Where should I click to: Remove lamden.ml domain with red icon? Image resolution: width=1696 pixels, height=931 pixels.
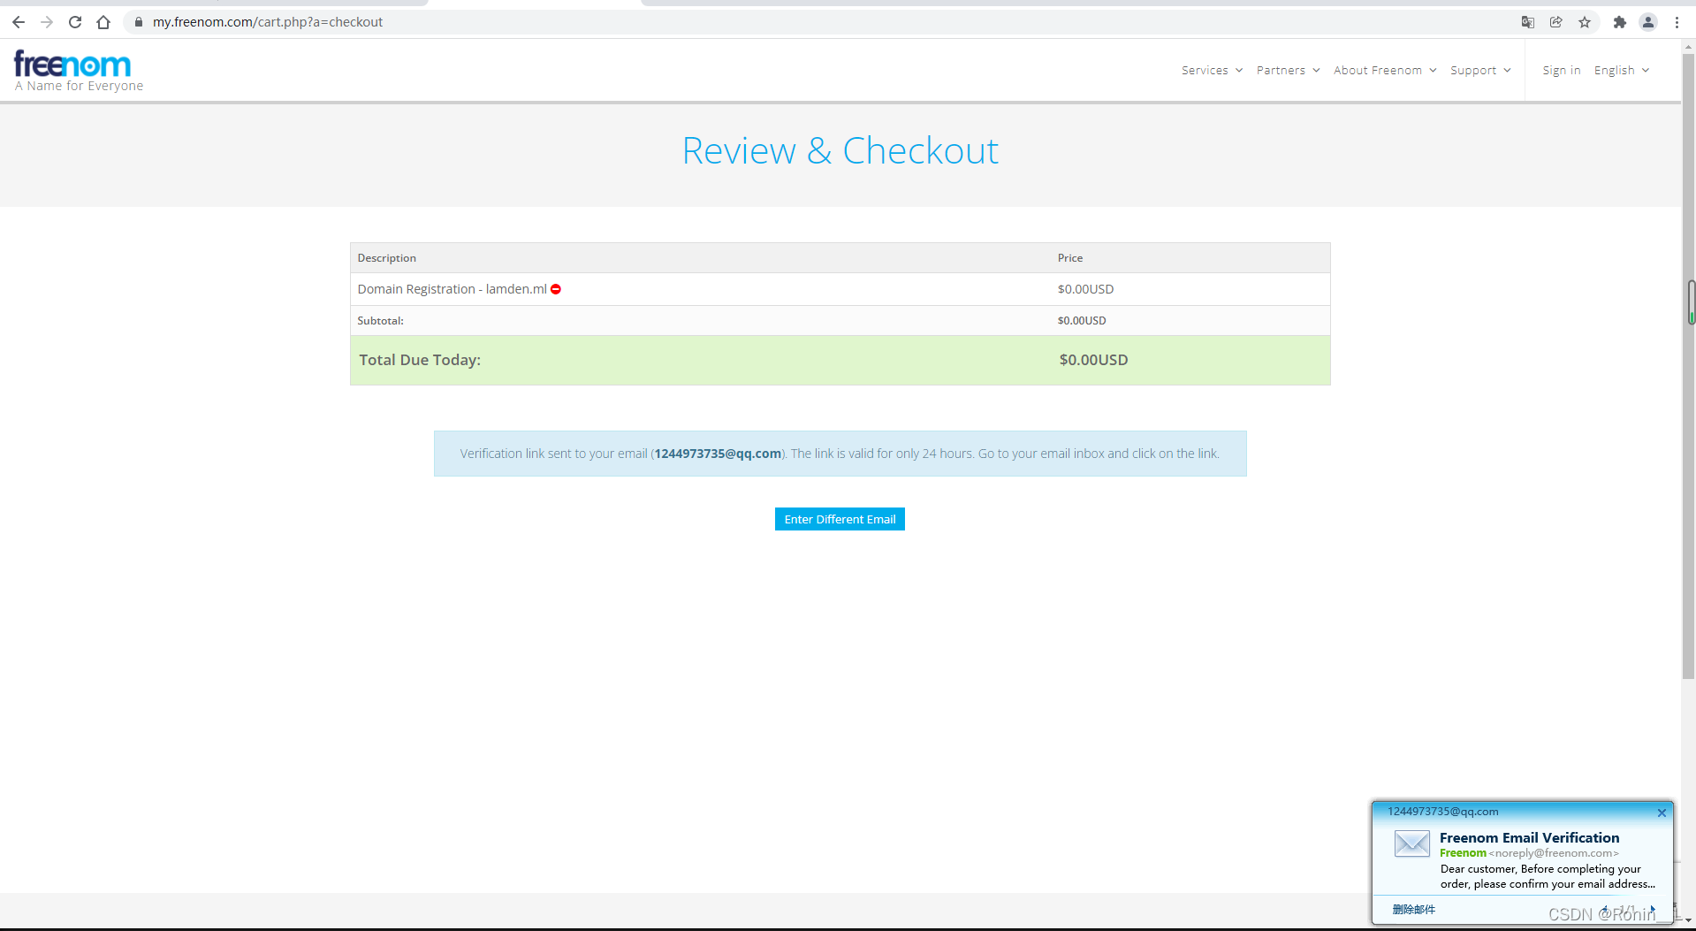pos(556,289)
